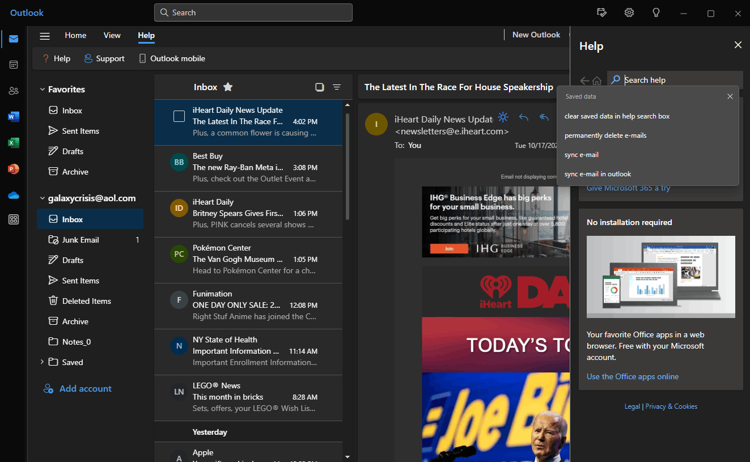Collapse the galaxycrisis@aol.com account

pyautogui.click(x=42, y=198)
